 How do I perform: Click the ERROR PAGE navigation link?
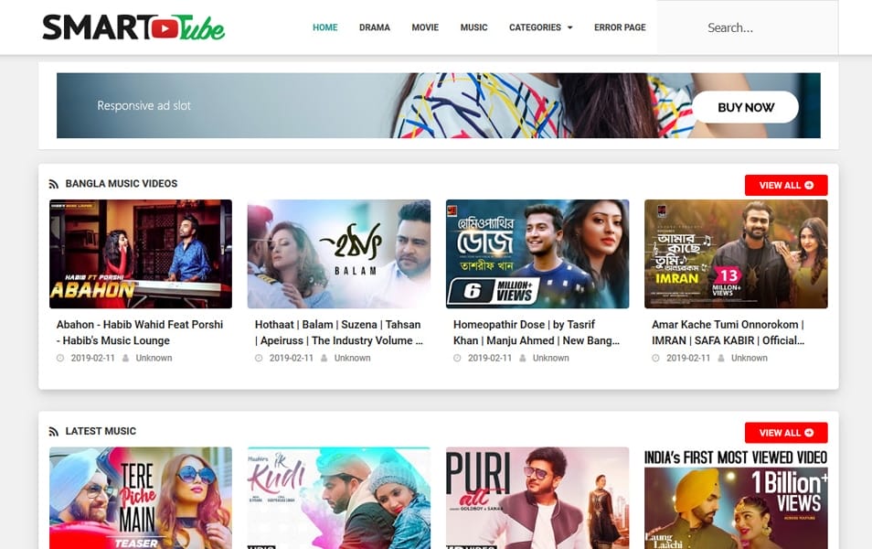pos(620,27)
